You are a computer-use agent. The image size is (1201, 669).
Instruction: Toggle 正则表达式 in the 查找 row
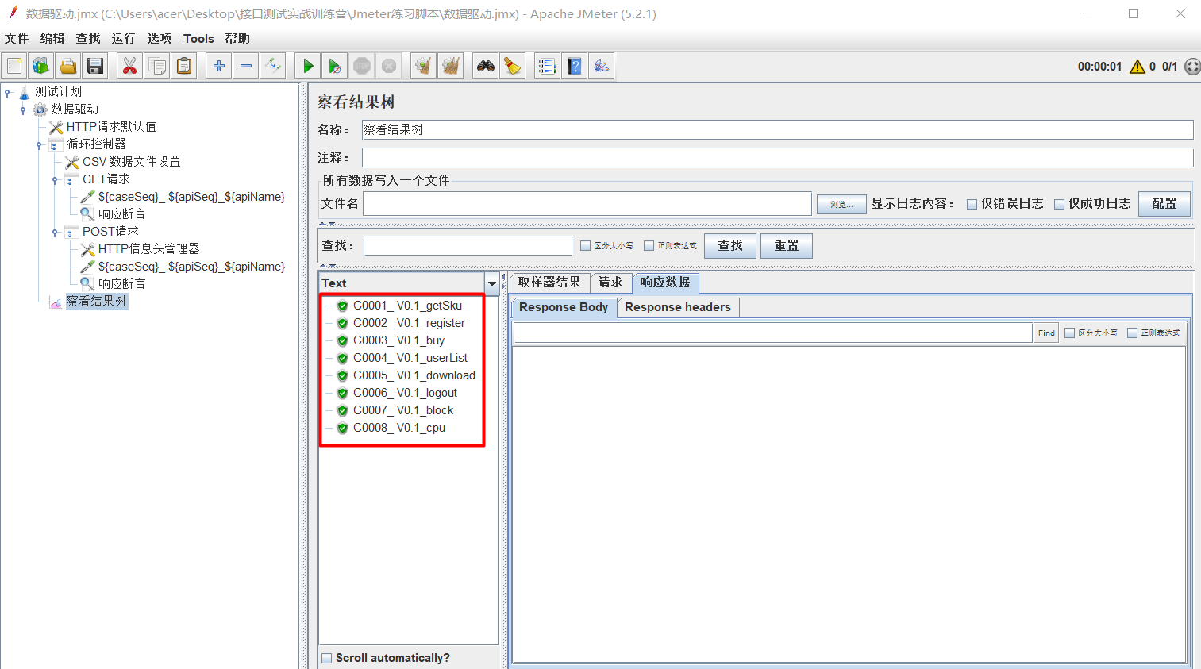click(x=649, y=246)
